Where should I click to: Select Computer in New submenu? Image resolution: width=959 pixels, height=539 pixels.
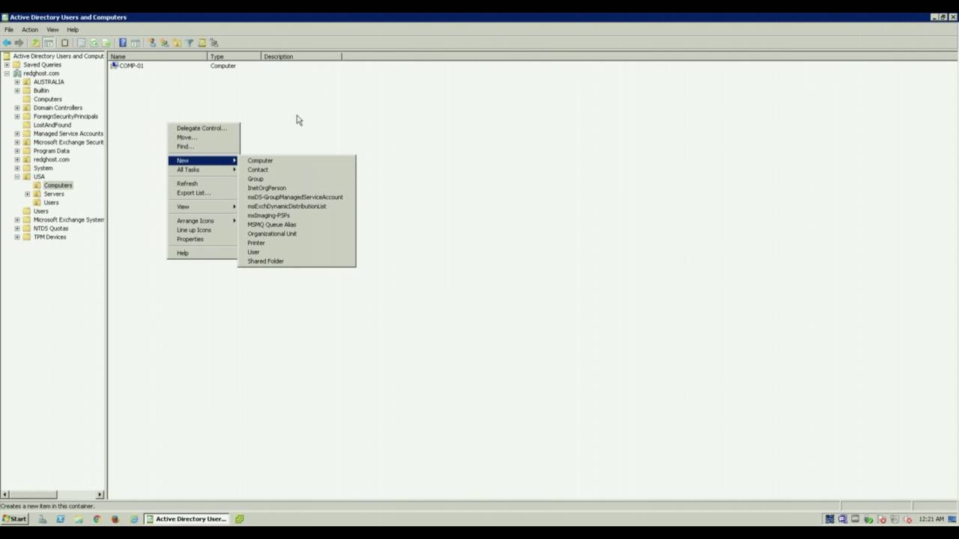click(297, 160)
